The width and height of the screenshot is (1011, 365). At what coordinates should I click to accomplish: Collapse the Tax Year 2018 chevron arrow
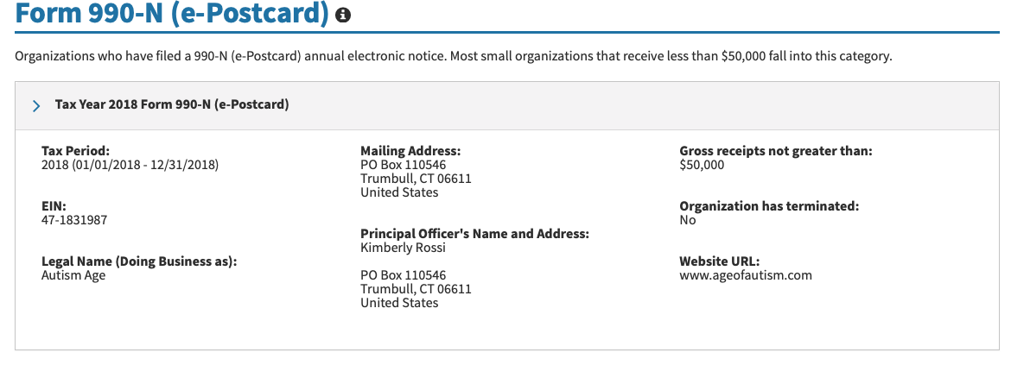(x=36, y=105)
